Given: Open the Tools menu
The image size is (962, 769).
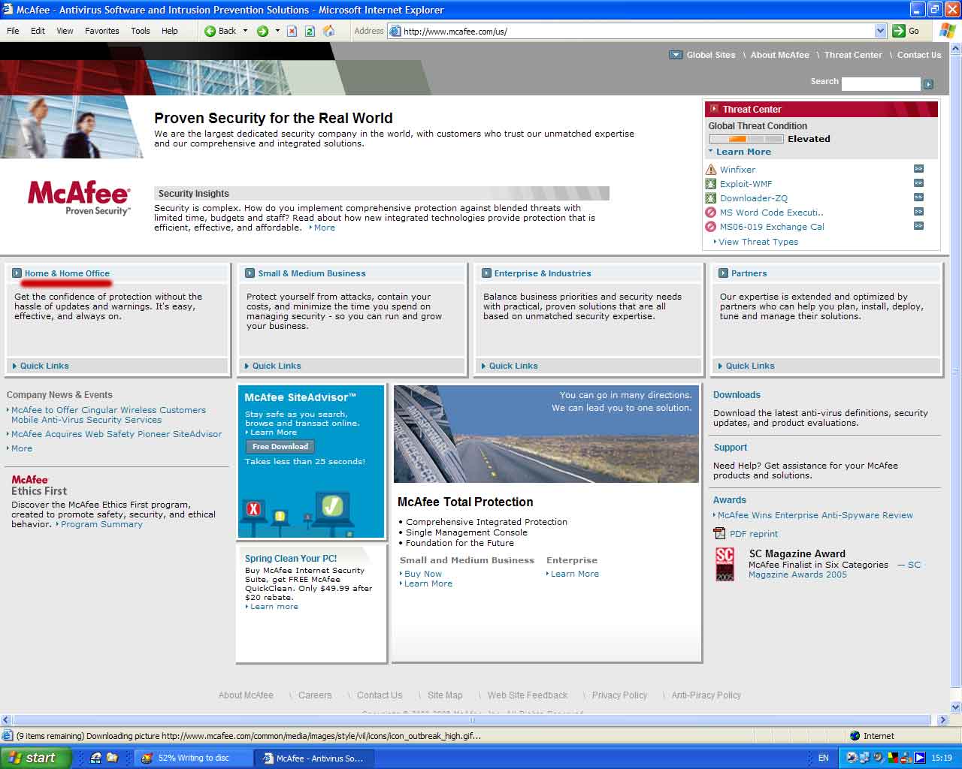Looking at the screenshot, I should [141, 31].
